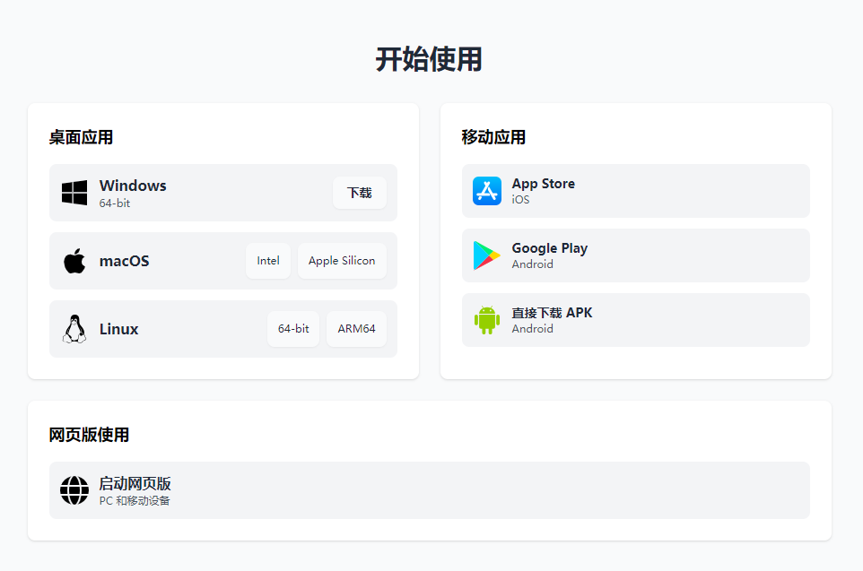Click the macOS label text
This screenshot has height=571, width=863.
125,261
